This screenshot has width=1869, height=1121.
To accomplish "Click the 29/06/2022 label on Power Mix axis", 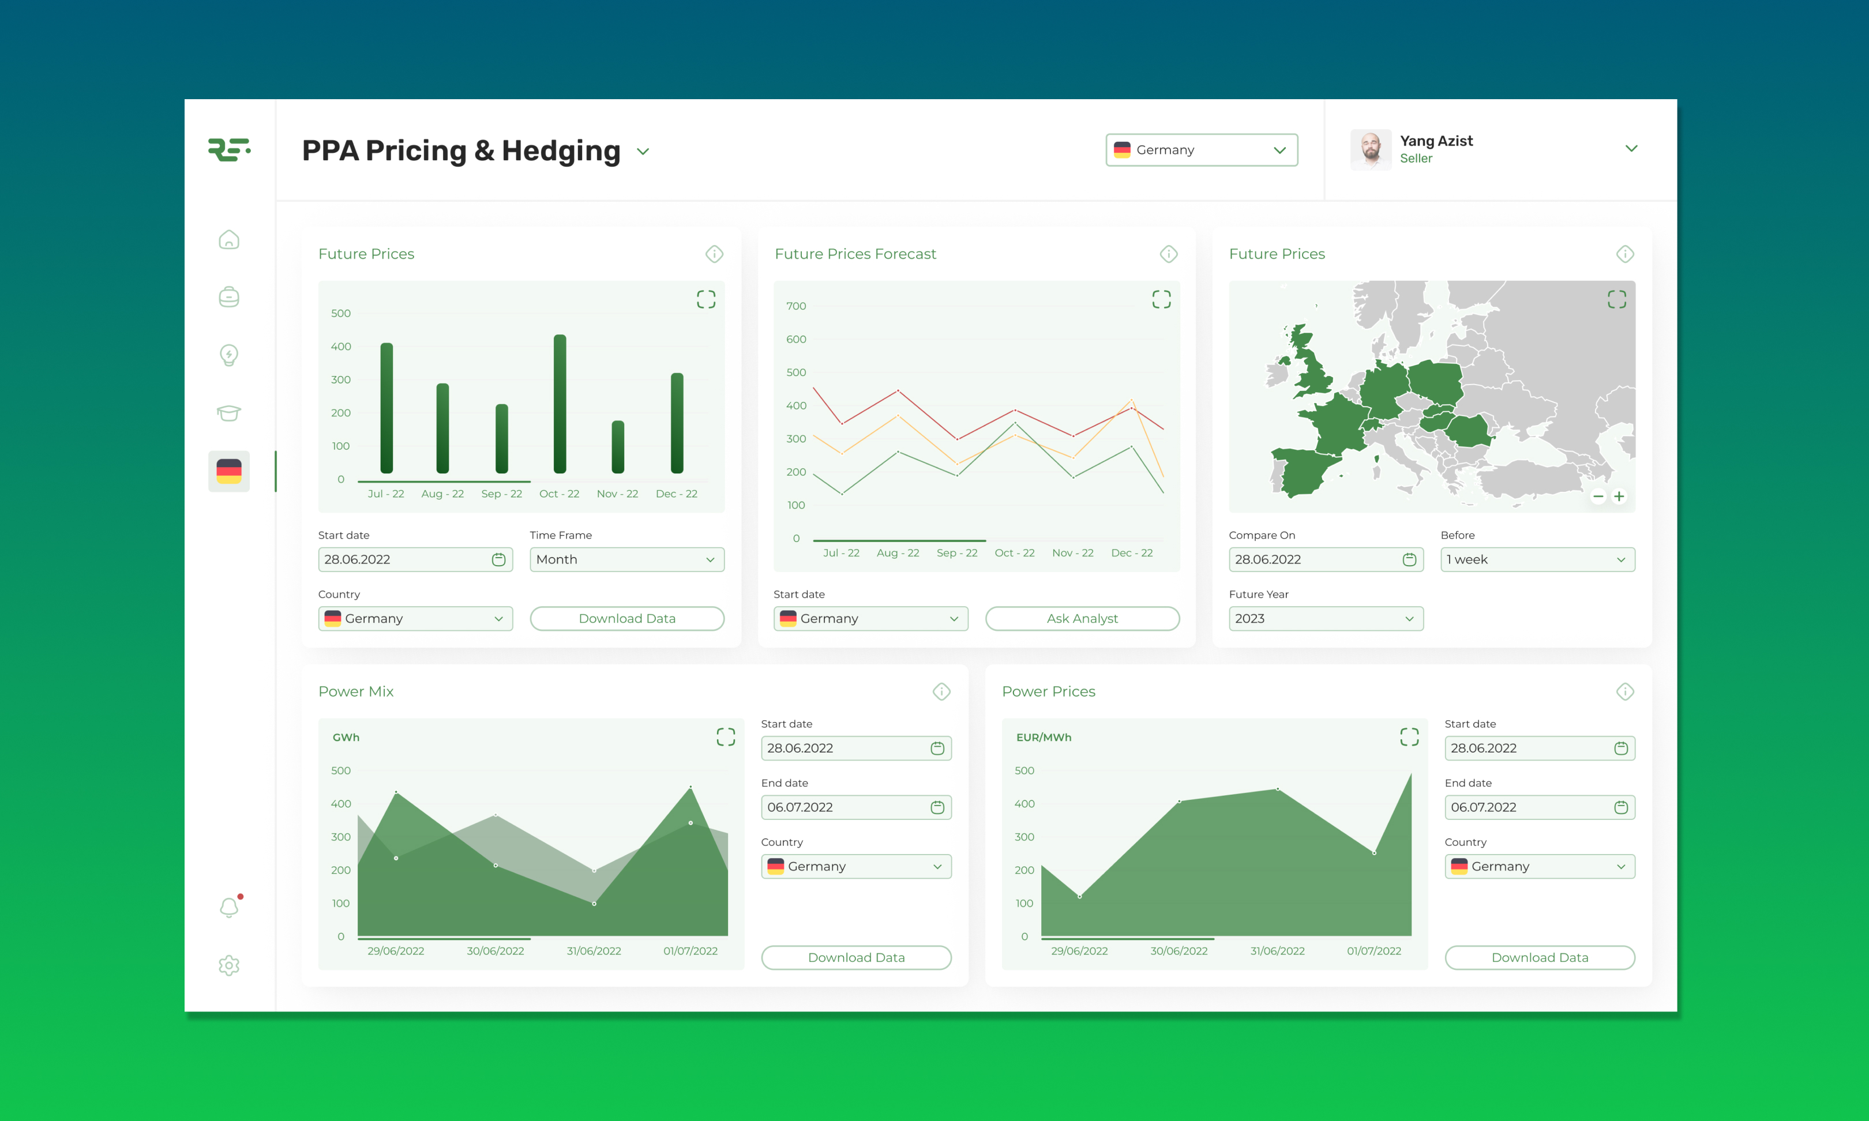I will point(396,951).
